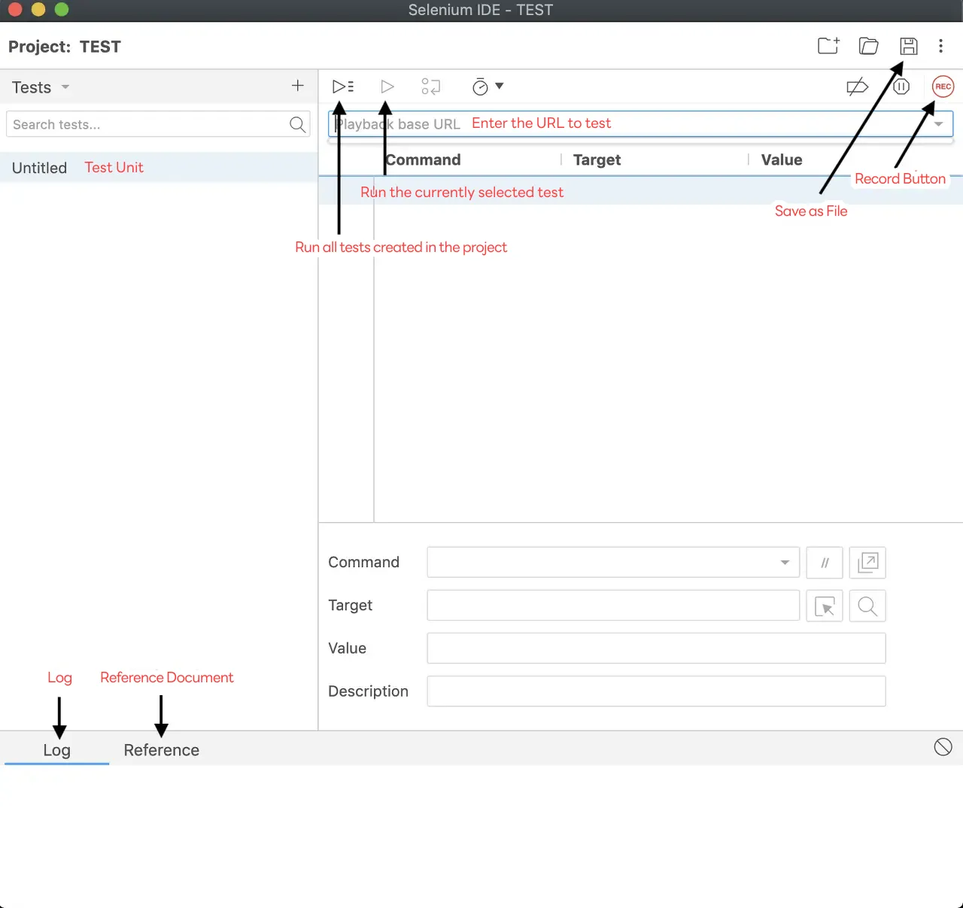Start recording with the REC button
Screen dimensions: 963x908
943,87
